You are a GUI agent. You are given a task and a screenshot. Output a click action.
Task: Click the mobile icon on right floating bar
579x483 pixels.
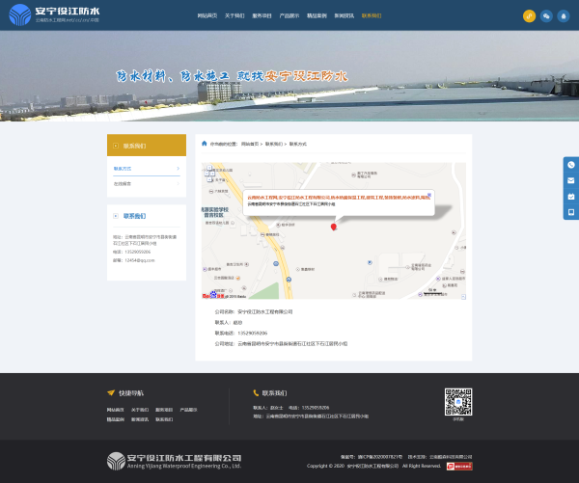click(571, 212)
